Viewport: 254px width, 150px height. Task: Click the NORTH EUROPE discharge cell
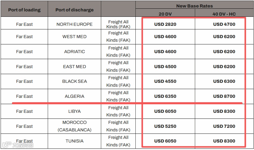74,24
